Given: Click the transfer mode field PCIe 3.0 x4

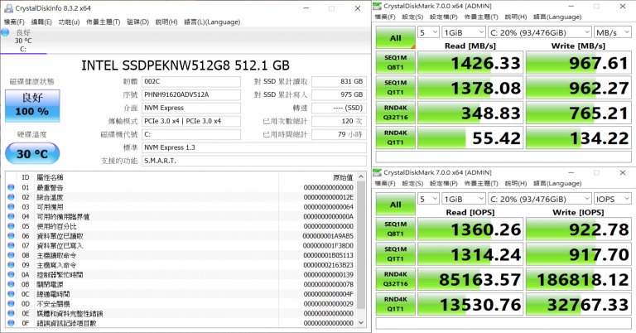Looking at the screenshot, I should pos(191,121).
